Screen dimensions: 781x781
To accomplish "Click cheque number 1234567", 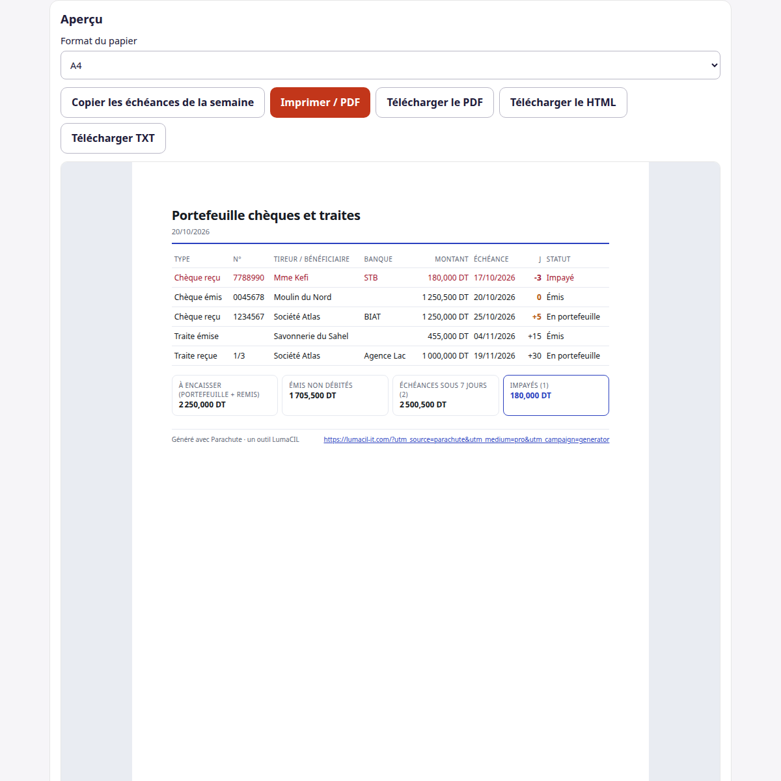I will coord(249,317).
